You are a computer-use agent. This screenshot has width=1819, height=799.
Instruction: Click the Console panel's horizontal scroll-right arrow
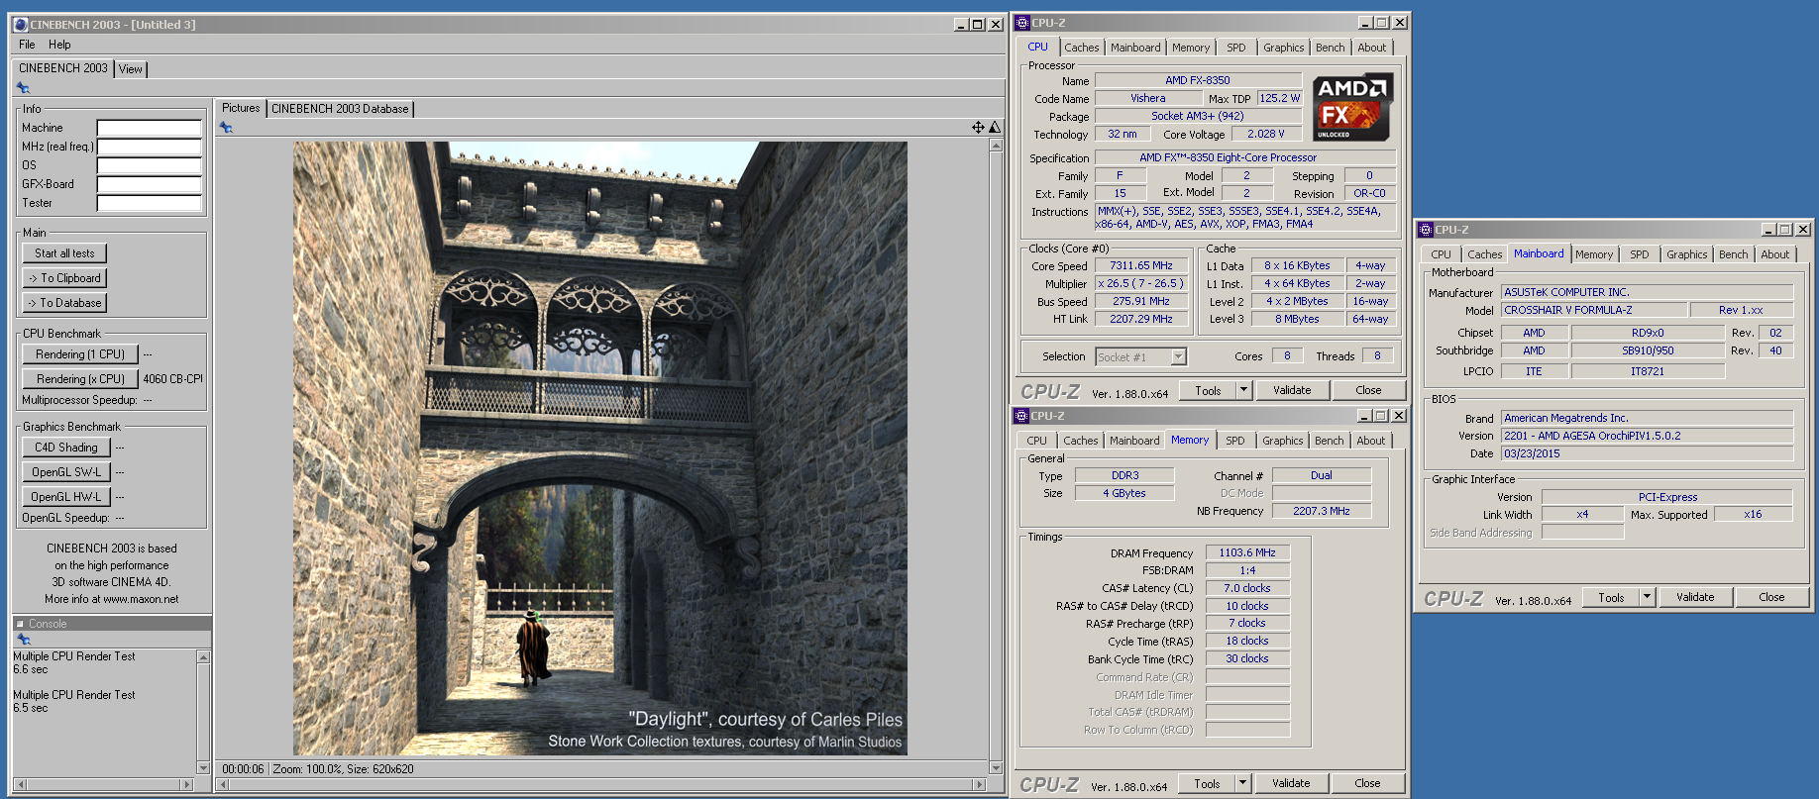(x=185, y=784)
